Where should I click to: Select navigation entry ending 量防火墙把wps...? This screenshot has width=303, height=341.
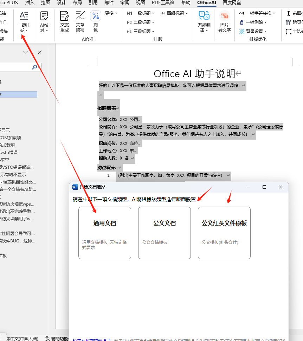pos(17,204)
